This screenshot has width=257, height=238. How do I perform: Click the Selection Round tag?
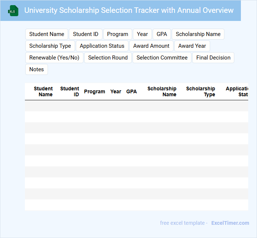pos(108,58)
